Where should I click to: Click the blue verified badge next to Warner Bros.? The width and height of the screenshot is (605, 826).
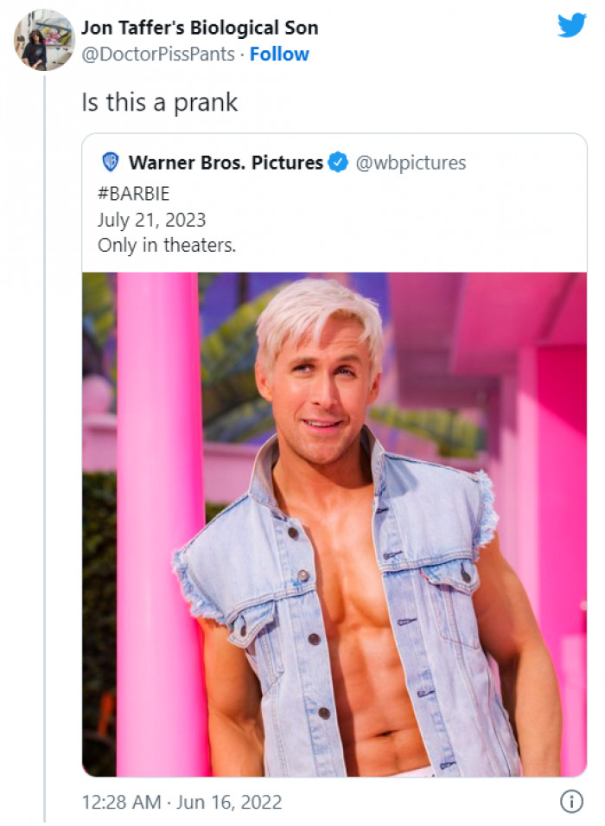coord(338,162)
